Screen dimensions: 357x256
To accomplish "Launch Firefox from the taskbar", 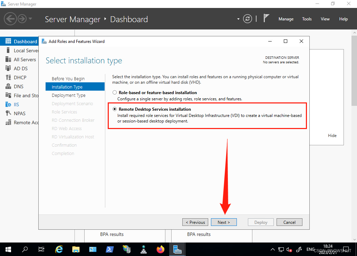I will pos(161,249).
